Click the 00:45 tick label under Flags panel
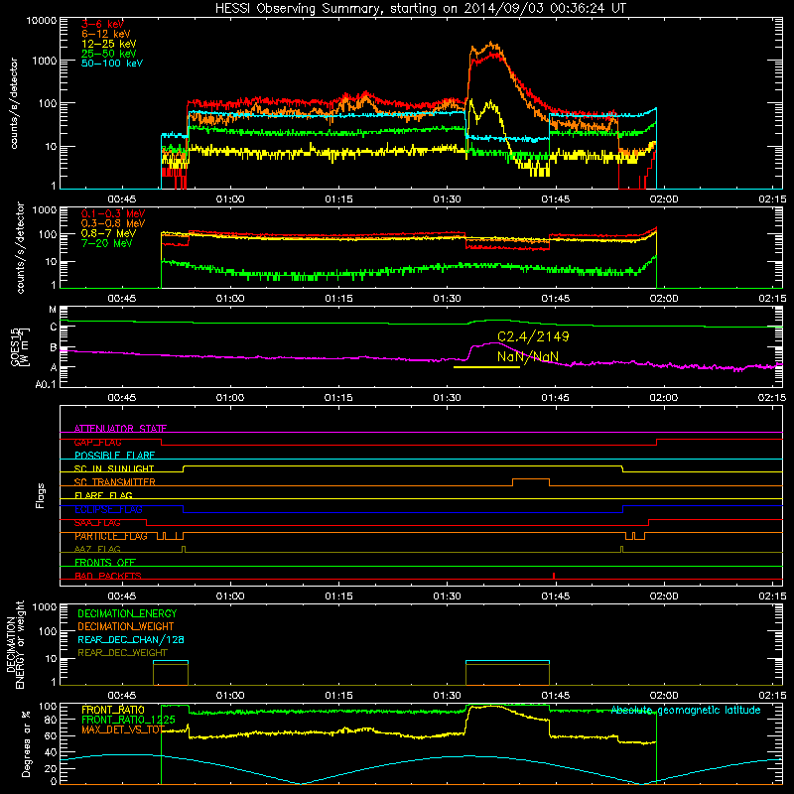Screen dimensions: 794x794 [x=121, y=596]
